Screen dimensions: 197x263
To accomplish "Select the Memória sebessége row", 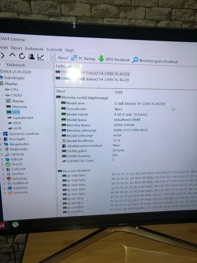I will click(x=105, y=130).
